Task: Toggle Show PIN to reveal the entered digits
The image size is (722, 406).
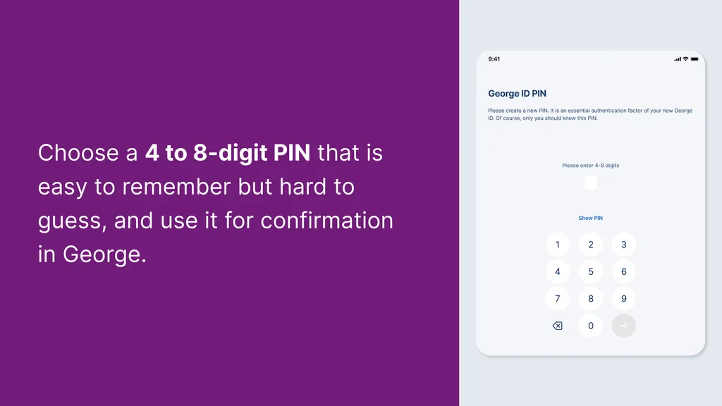Action: [x=590, y=218]
